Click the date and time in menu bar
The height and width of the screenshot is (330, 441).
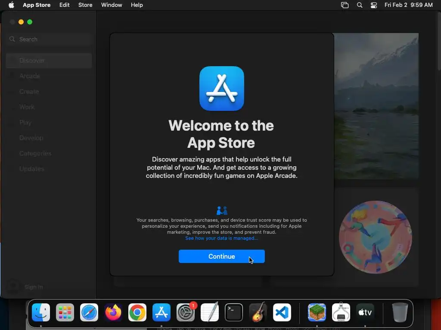pos(408,5)
